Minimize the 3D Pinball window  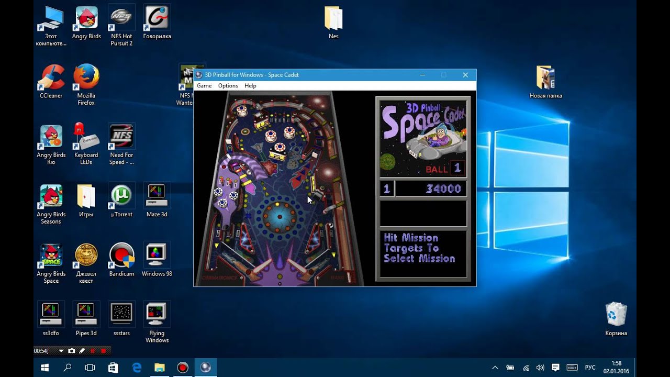pyautogui.click(x=422, y=75)
